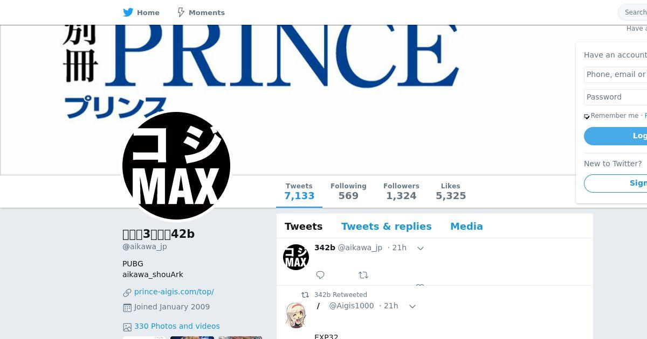Open the Likes 5,325 page
This screenshot has height=339, width=647.
coord(451,192)
